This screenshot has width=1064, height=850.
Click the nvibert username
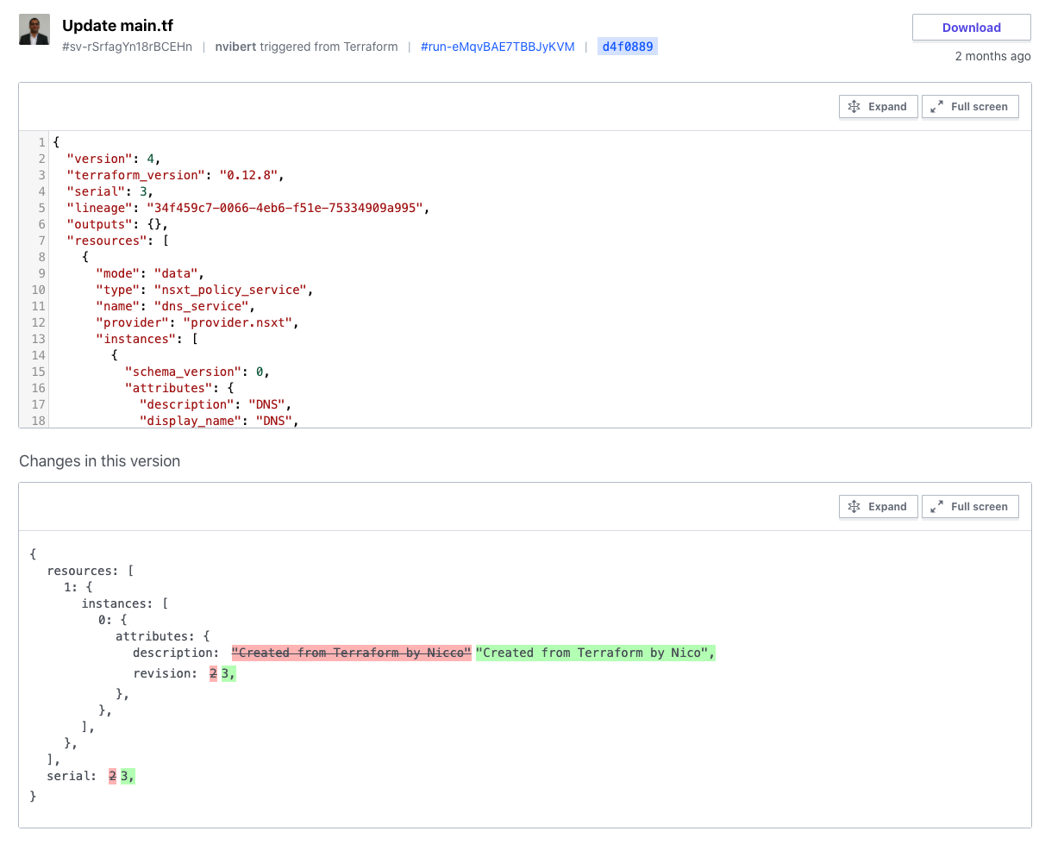point(235,47)
